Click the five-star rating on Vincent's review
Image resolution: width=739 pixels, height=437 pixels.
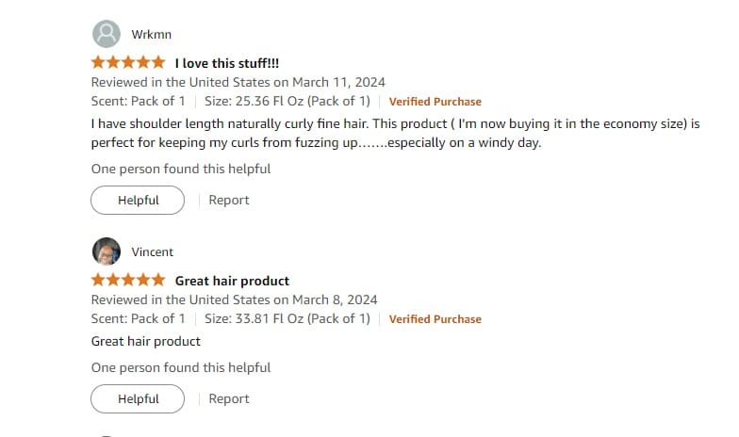coord(128,280)
